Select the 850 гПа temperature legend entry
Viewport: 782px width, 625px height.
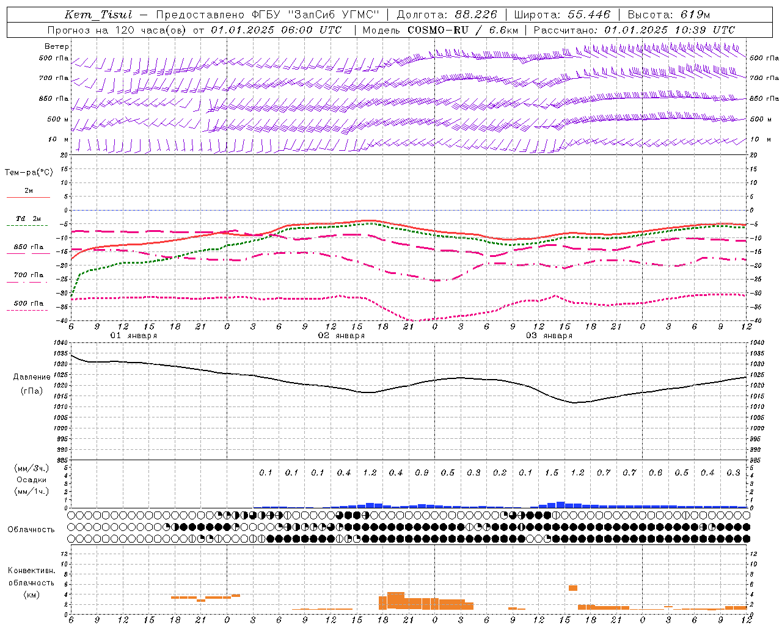pyautogui.click(x=29, y=247)
